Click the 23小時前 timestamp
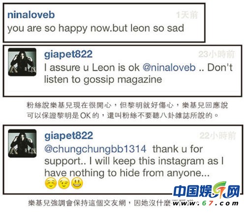This screenshot has width=246, height=214. coord(216,54)
